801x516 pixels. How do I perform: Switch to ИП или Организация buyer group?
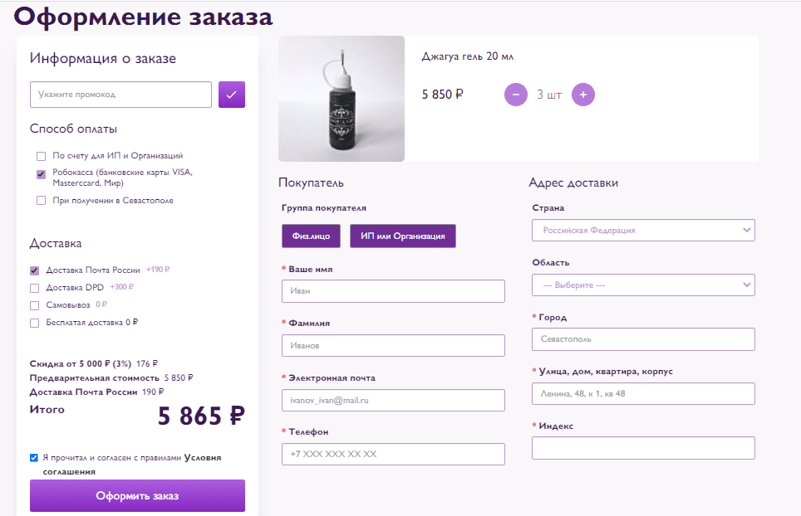(403, 236)
